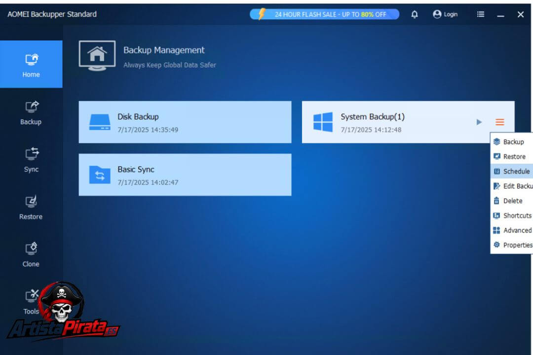Close the AOMEI Backupper window
This screenshot has height=355, width=533.
[x=521, y=14]
